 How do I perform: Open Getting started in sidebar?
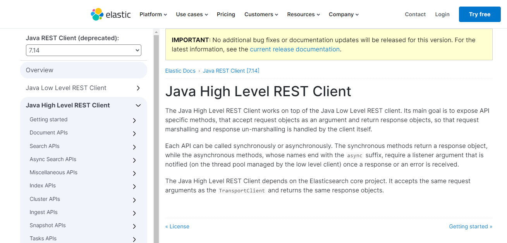(48, 119)
